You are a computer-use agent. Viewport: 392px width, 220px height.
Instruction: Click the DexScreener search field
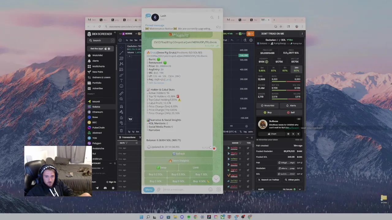(x=100, y=40)
